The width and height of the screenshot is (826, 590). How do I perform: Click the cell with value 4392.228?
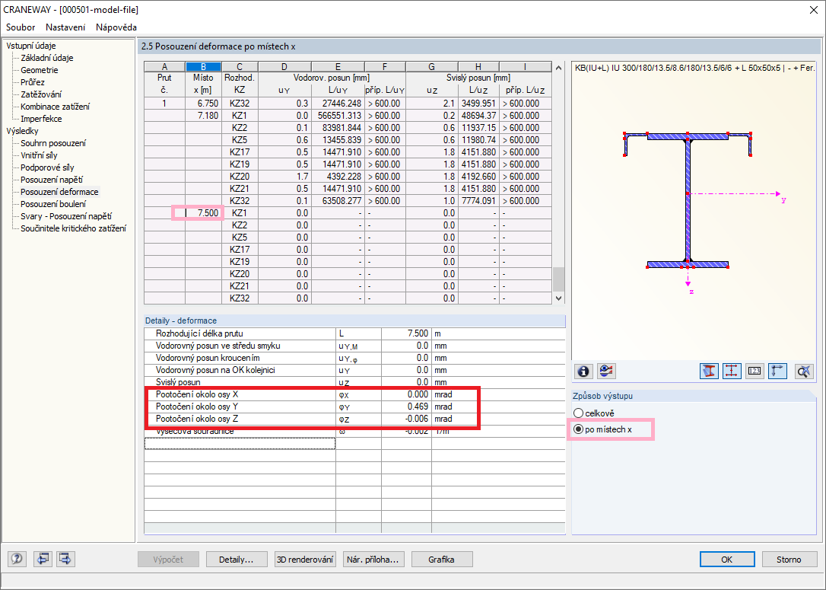pos(338,177)
